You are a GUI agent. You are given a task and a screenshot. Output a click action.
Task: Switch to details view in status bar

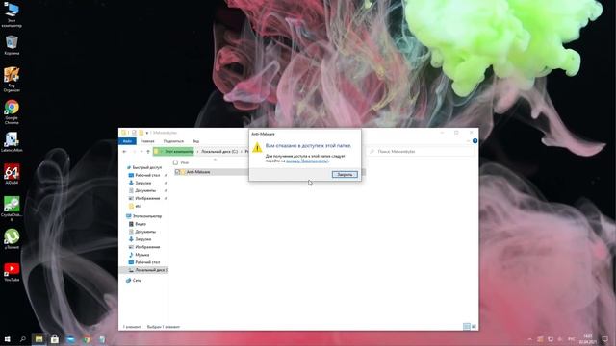(466, 327)
